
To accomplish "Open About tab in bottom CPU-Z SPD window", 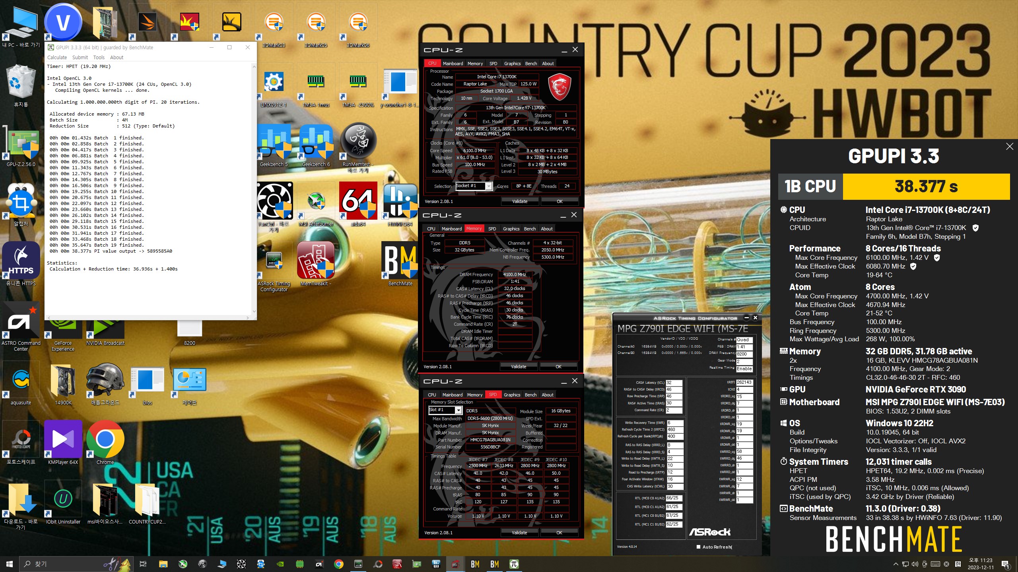I will pos(548,395).
